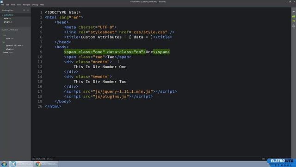The image size is (296, 167).
Task: Select plugins.js in Working Files
Action: click(x=8, y=22)
